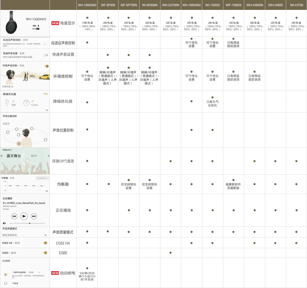Click the 环境音控制 row label

pos(63,76)
